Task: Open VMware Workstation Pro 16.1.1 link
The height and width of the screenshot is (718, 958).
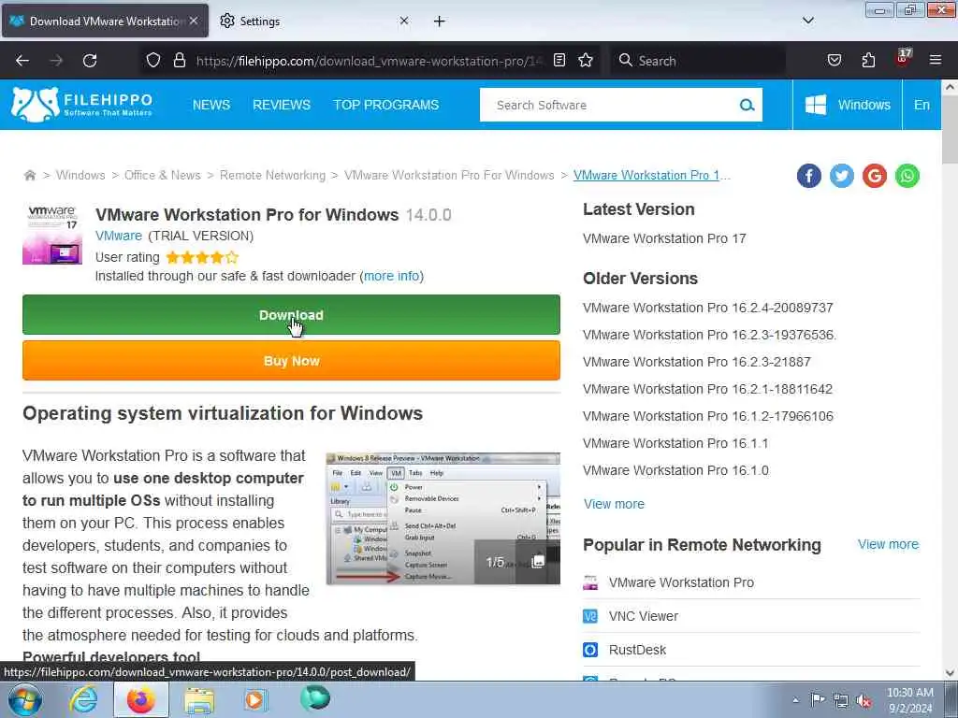Action: (675, 443)
